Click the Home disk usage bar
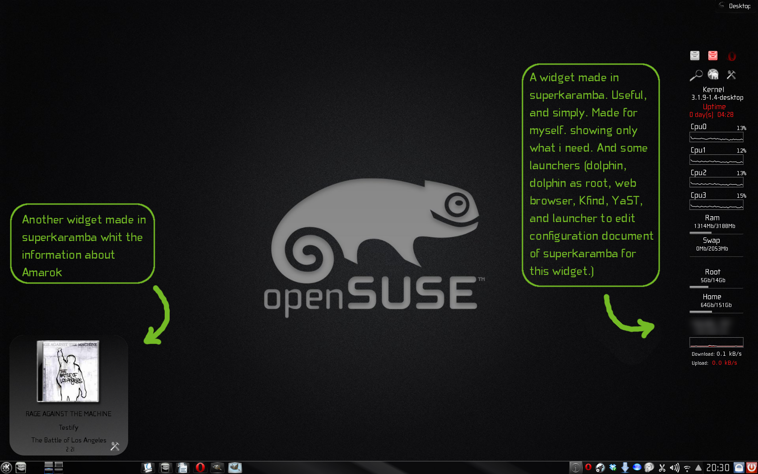This screenshot has height=474, width=758. [716, 312]
